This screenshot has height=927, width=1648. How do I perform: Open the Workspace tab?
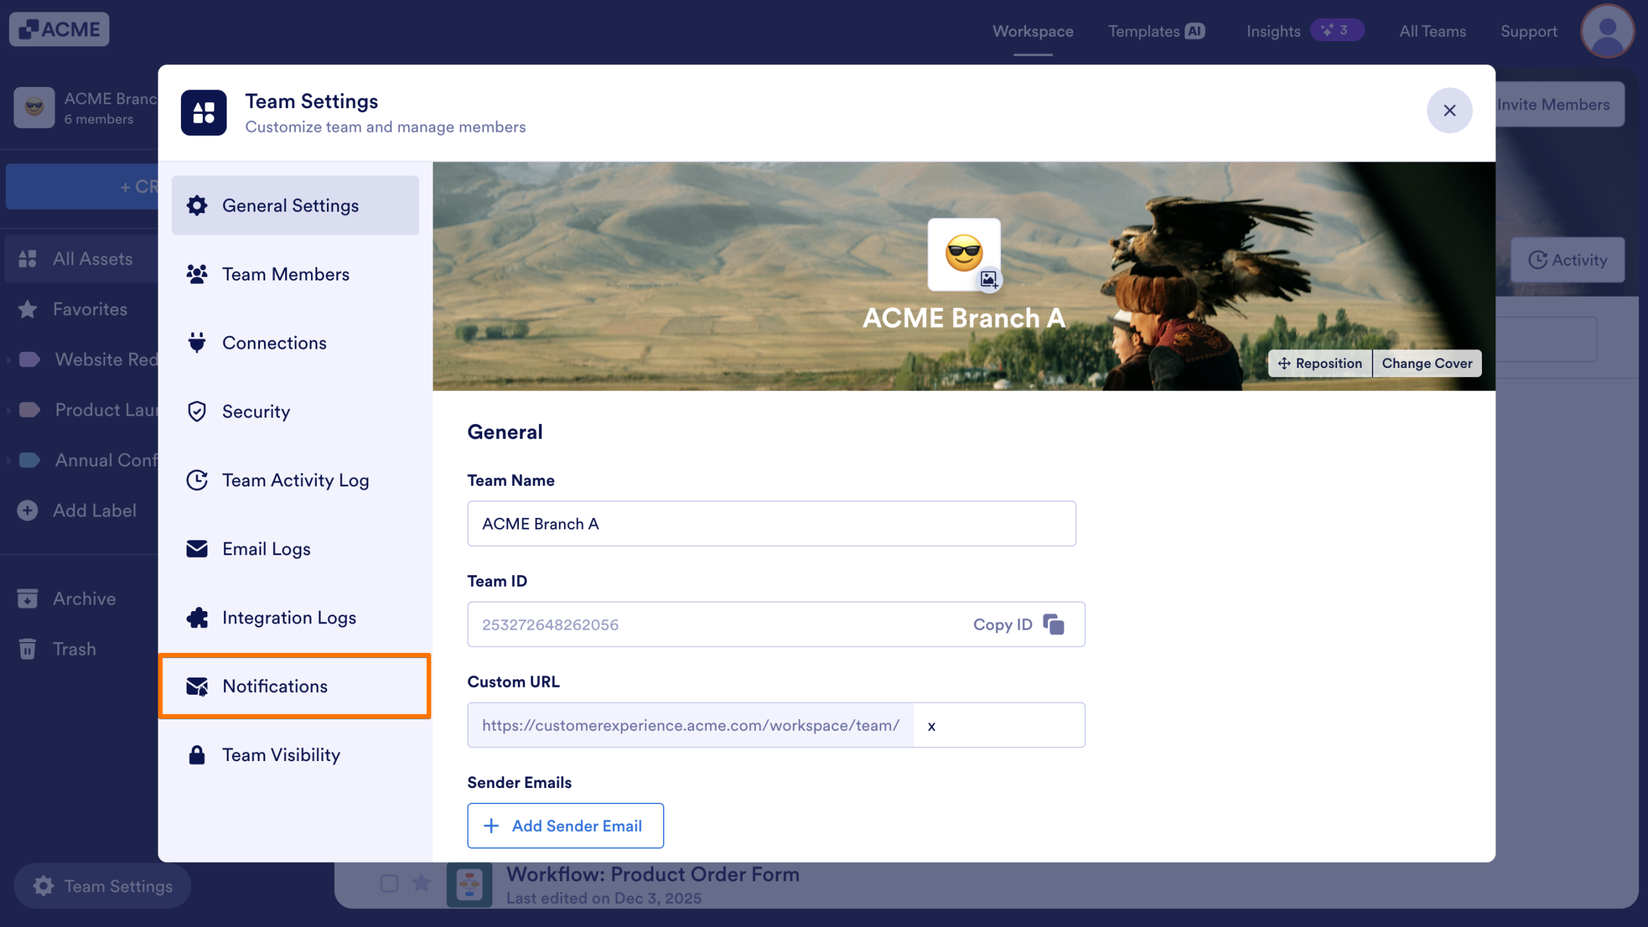(1033, 32)
